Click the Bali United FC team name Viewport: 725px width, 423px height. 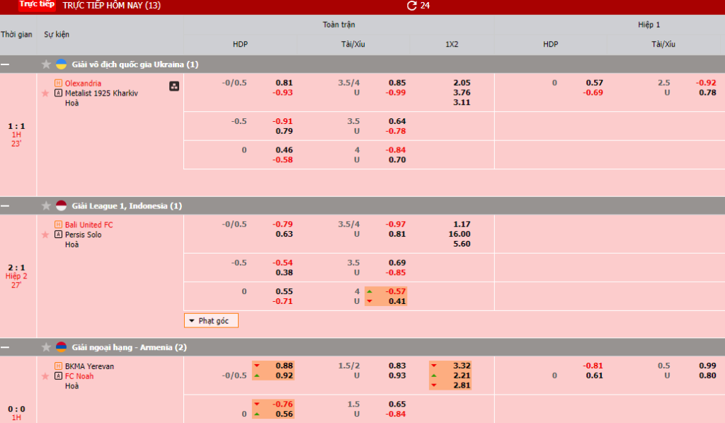pos(89,225)
